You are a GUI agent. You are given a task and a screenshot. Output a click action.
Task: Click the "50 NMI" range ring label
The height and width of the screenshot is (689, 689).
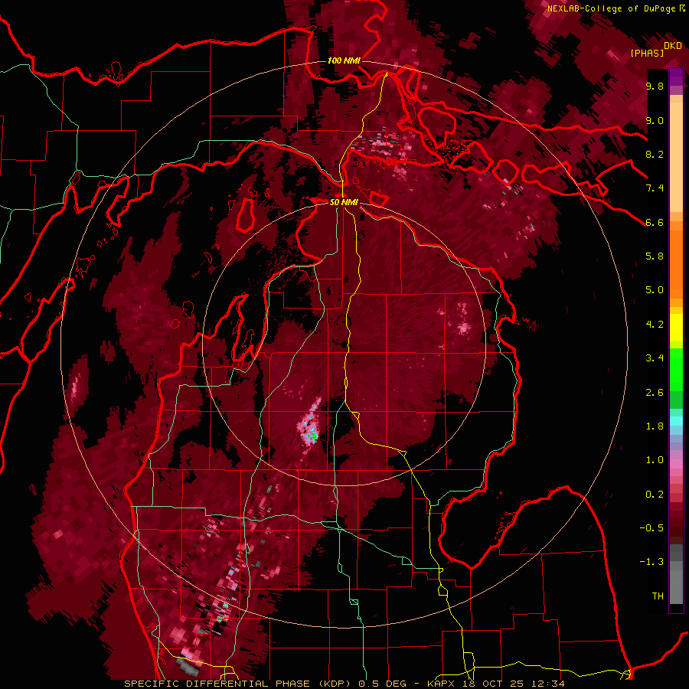(344, 203)
